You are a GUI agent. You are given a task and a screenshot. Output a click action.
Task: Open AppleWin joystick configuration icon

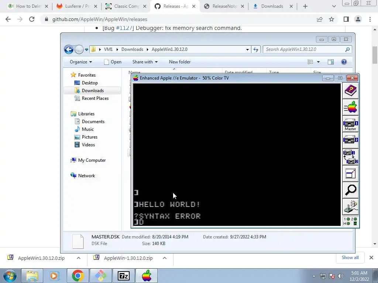[x=351, y=207]
